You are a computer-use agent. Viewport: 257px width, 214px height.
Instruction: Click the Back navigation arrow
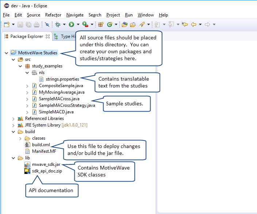pyautogui.click(x=193, y=24)
